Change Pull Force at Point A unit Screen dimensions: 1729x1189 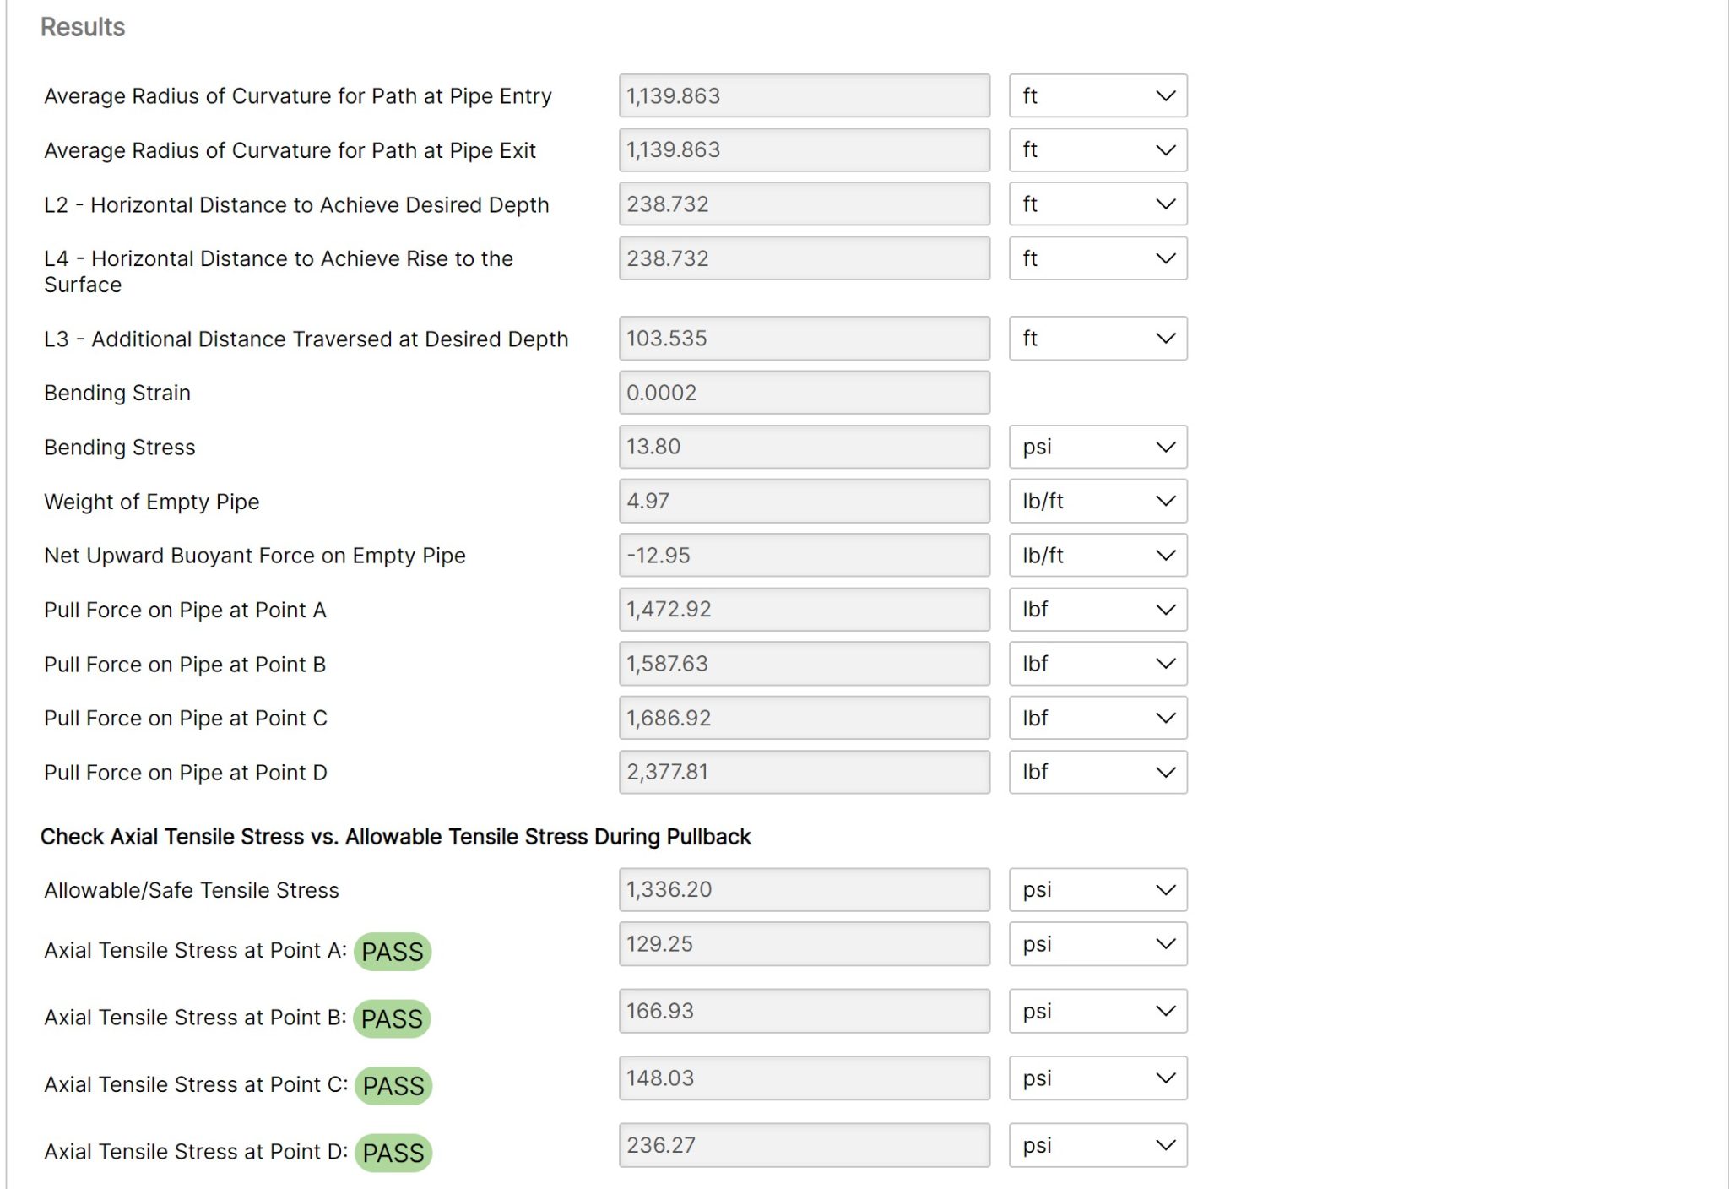pyautogui.click(x=1098, y=609)
